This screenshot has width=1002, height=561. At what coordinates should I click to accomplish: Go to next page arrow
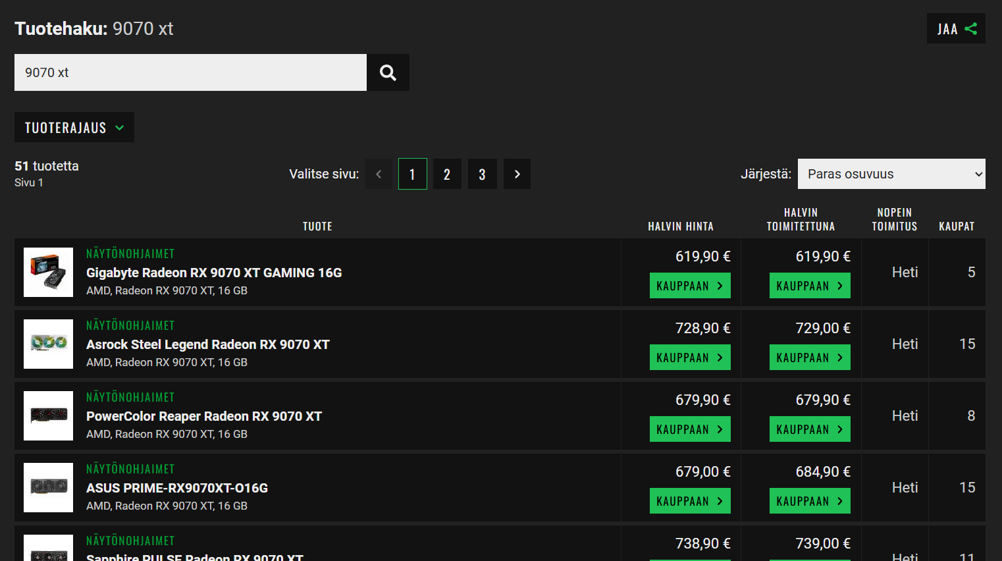point(517,174)
